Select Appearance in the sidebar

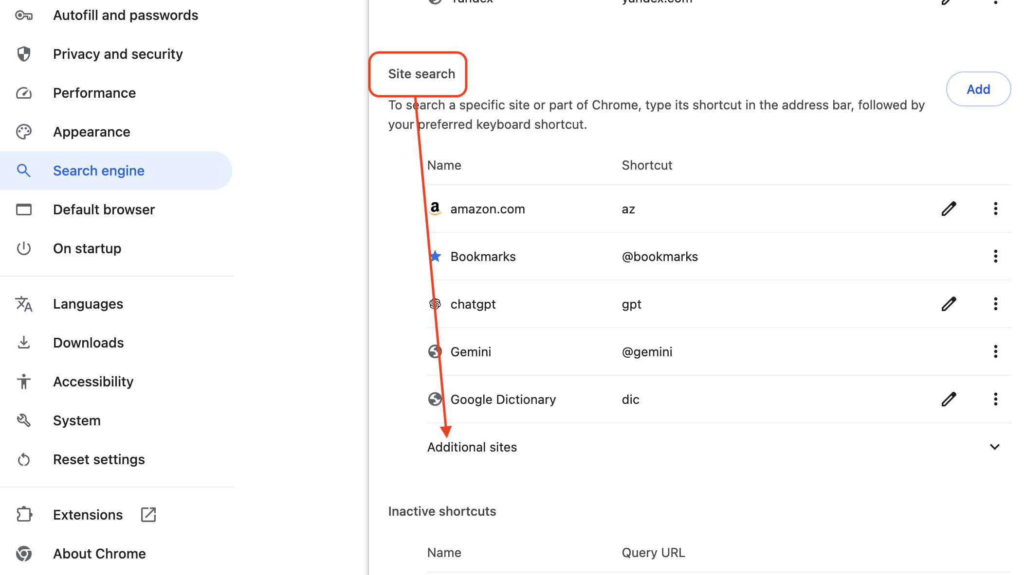[x=91, y=132]
